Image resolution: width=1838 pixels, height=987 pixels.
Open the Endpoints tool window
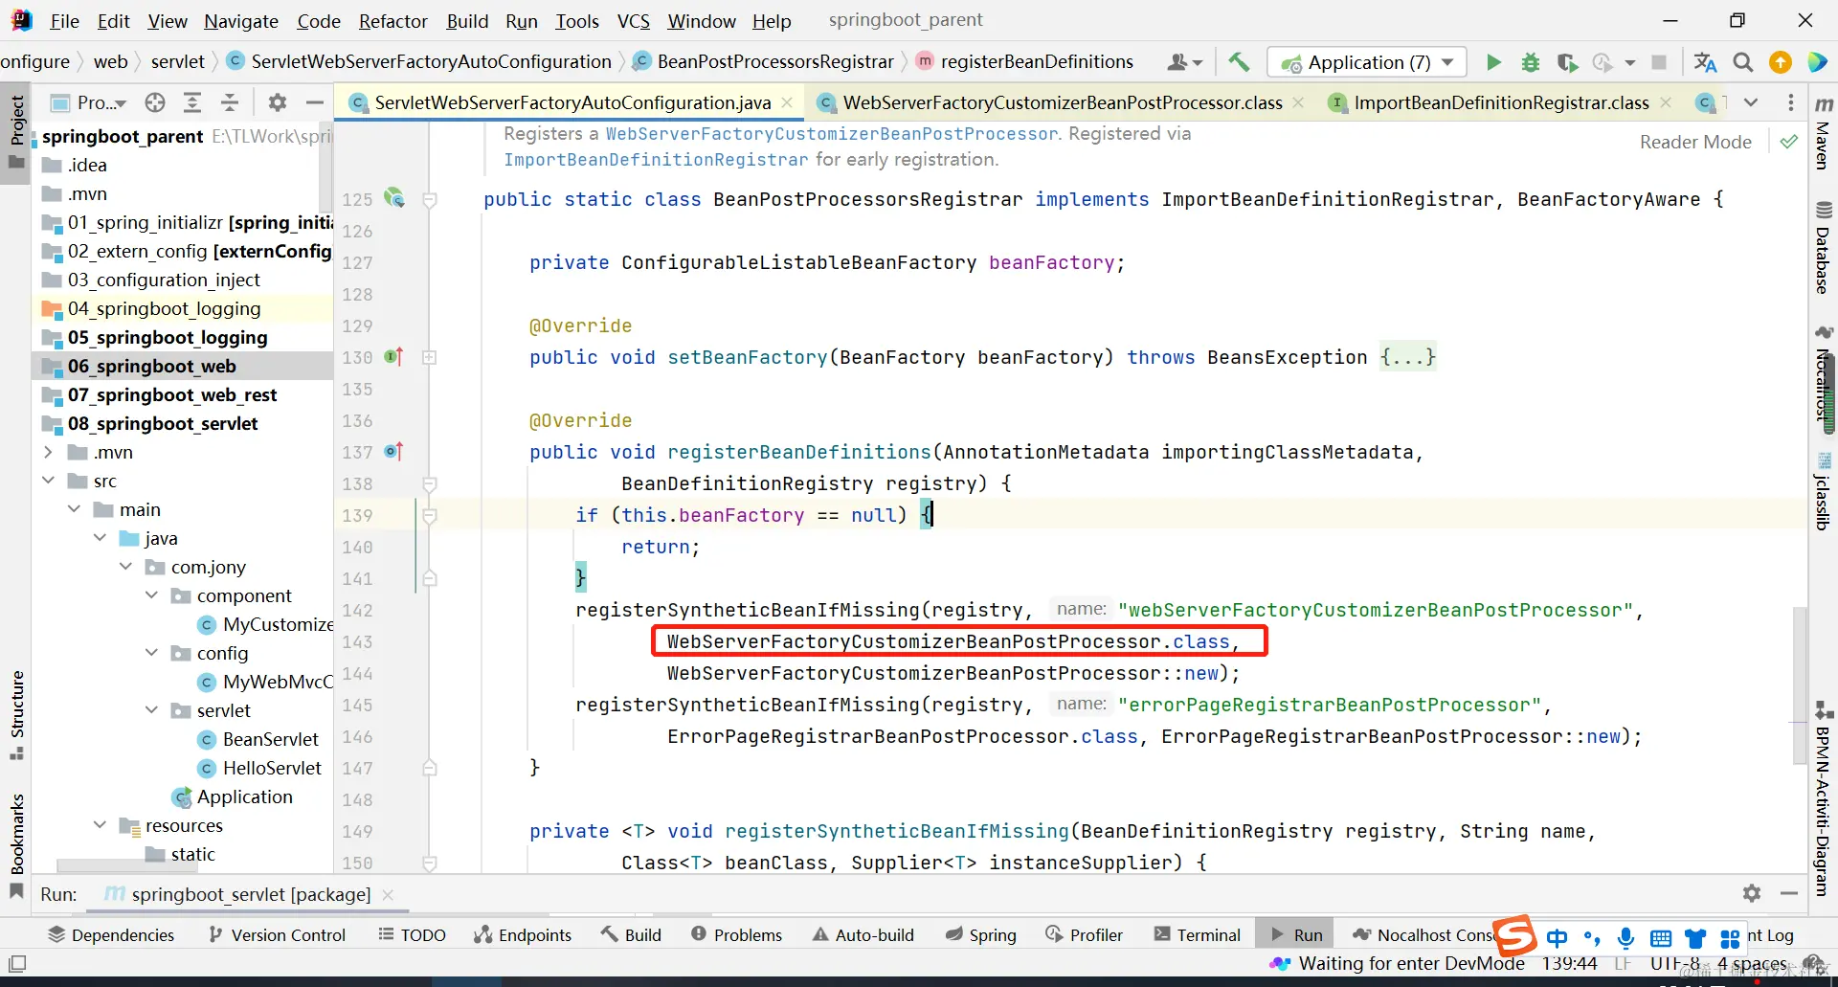522,934
